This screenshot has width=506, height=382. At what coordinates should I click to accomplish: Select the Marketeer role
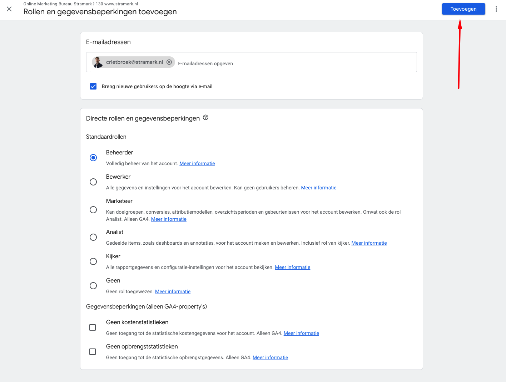(x=93, y=210)
